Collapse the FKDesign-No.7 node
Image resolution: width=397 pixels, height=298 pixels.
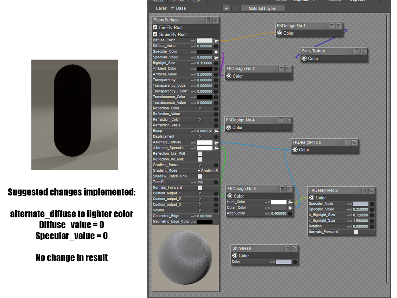tap(281, 69)
